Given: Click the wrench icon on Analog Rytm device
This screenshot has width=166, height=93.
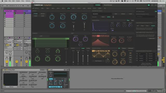Looking at the screenshot, I should click(7, 70).
